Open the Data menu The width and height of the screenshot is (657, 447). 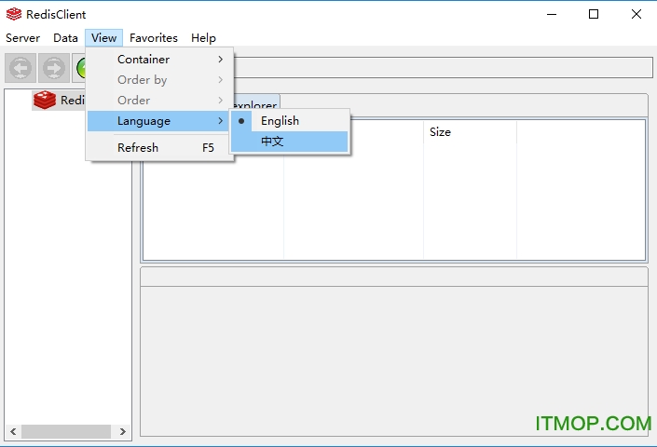pyautogui.click(x=66, y=38)
